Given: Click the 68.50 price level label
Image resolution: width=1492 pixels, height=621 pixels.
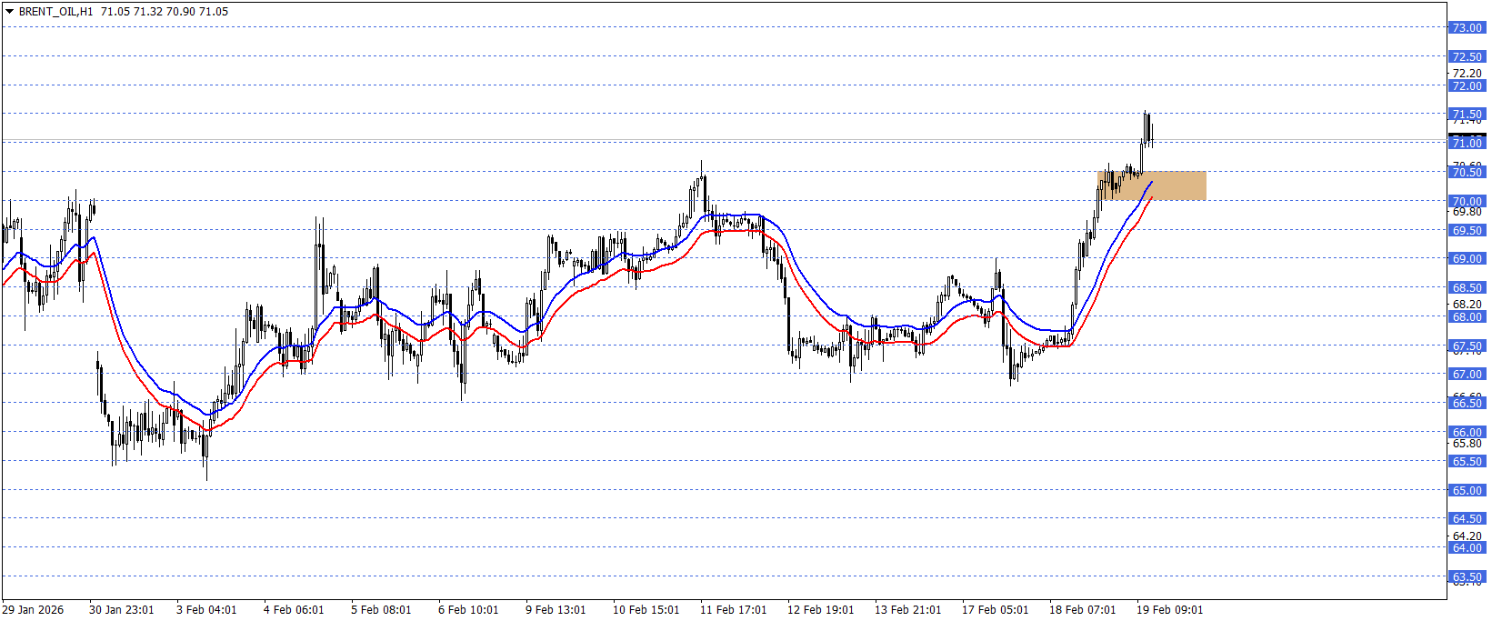Looking at the screenshot, I should click(1467, 287).
